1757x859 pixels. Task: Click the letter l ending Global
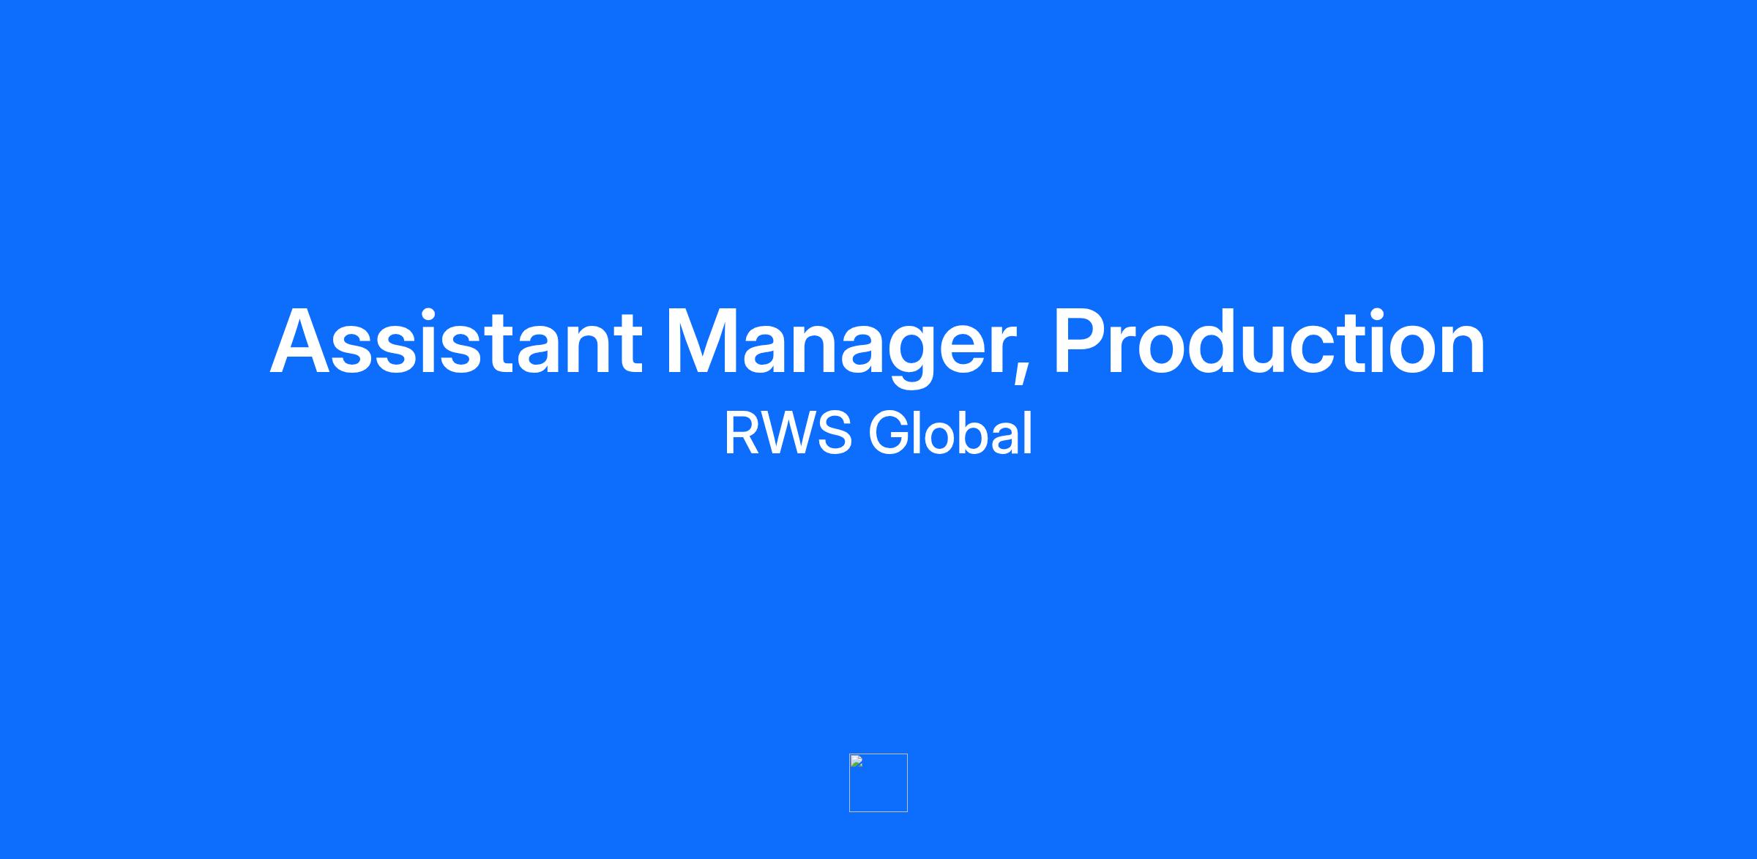(1029, 434)
